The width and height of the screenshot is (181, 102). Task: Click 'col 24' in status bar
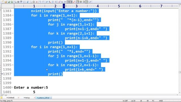133,101
